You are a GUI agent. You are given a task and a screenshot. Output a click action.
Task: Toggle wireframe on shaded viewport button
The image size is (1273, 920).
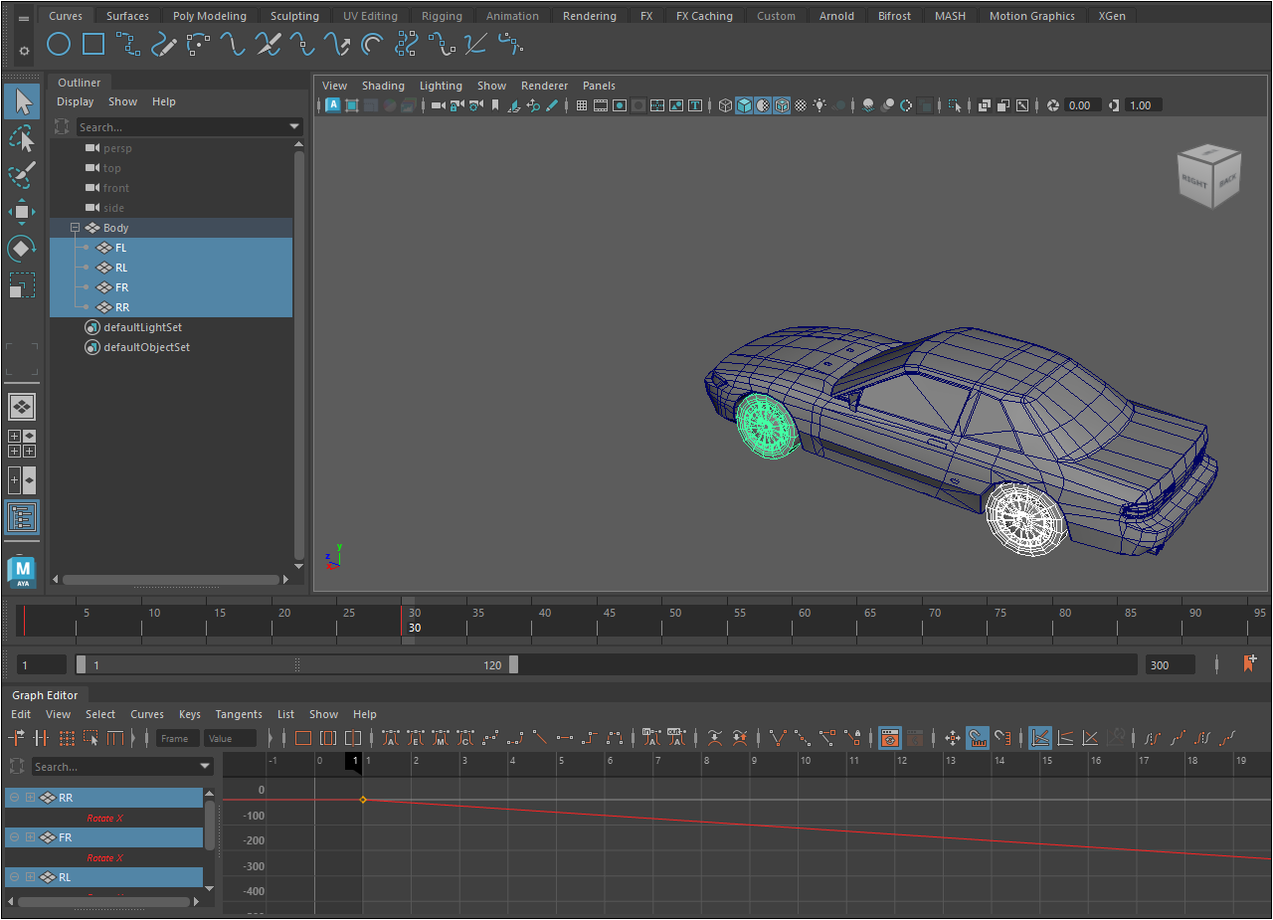point(782,105)
